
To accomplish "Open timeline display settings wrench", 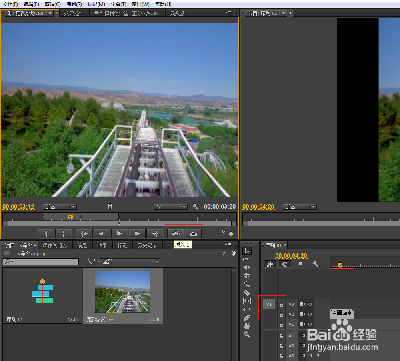I will [315, 264].
